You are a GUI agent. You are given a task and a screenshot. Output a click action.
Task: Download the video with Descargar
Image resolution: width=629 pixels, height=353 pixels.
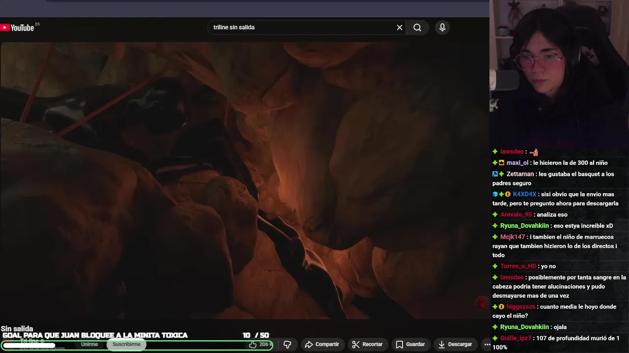point(455,345)
